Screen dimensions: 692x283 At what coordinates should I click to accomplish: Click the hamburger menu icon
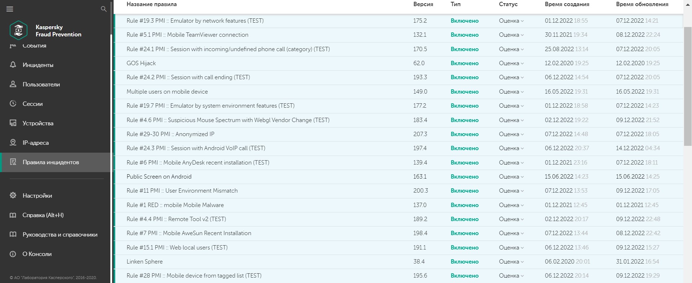pos(10,9)
